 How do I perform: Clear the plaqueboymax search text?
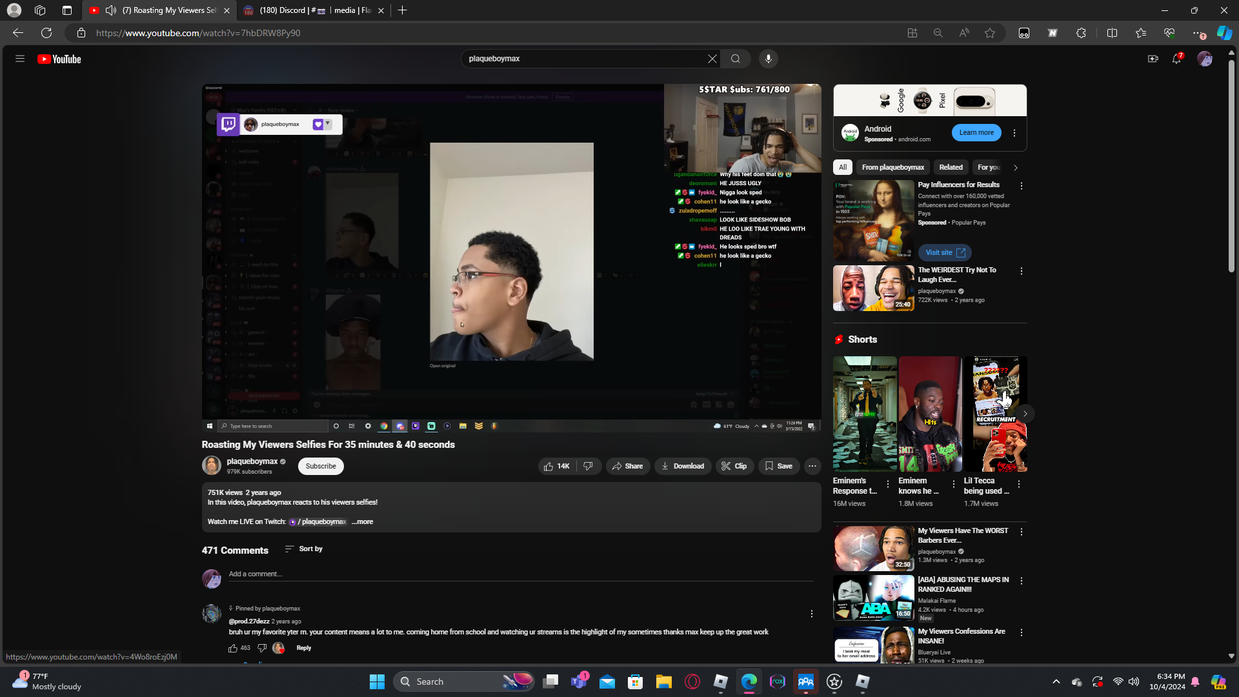coord(712,59)
